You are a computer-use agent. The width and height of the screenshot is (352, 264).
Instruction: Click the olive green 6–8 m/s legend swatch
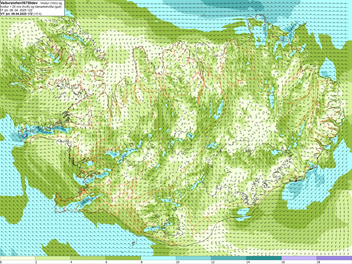click(x=123, y=258)
